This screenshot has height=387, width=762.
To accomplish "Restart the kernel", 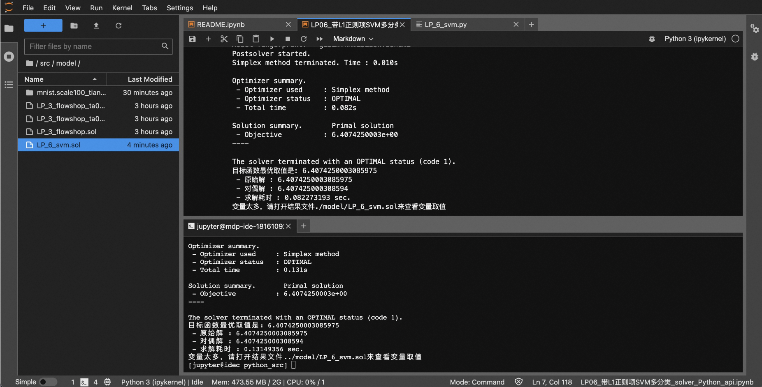I will pyautogui.click(x=304, y=39).
